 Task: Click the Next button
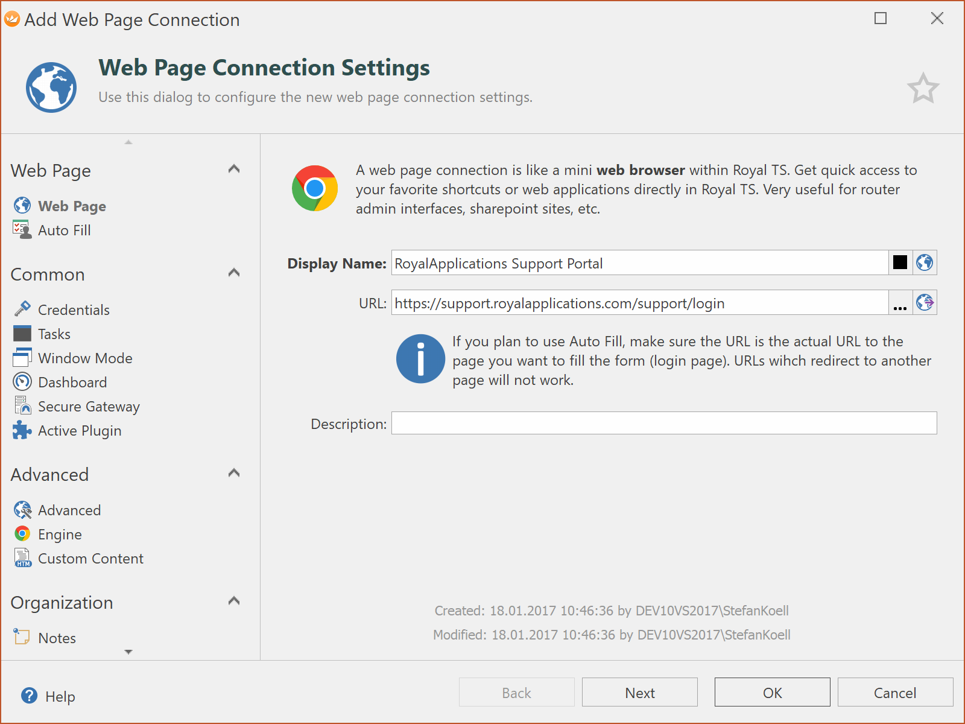tap(639, 693)
